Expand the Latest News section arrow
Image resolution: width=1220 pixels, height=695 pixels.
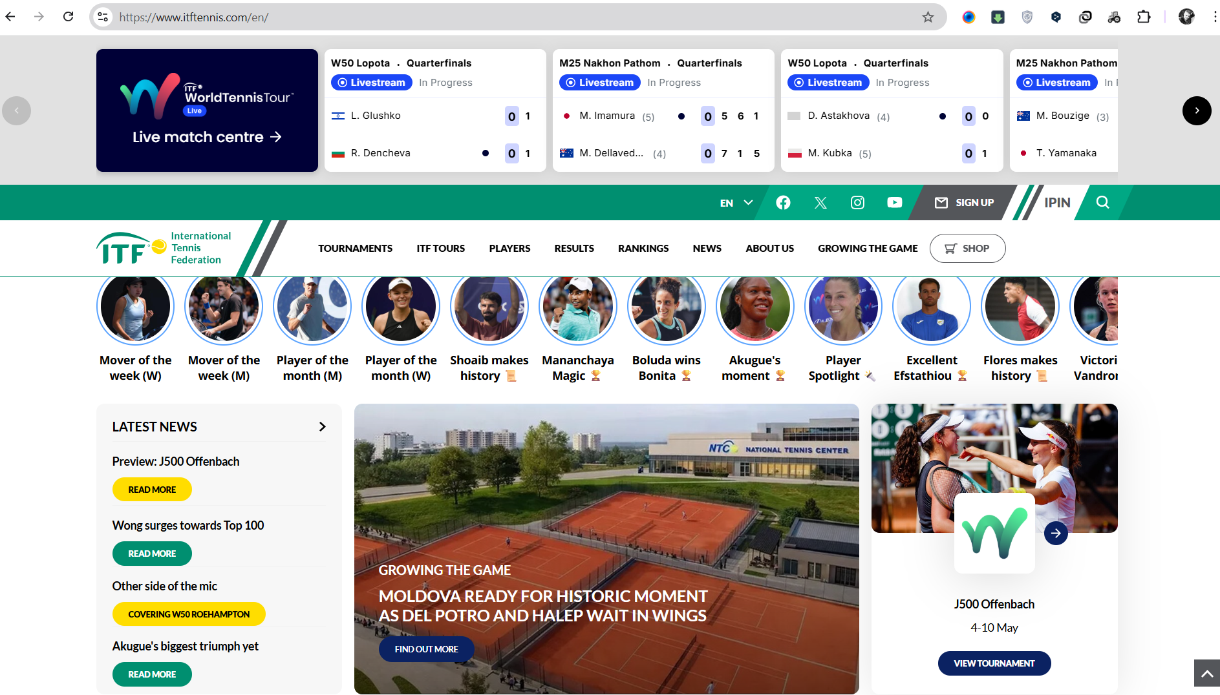(322, 427)
